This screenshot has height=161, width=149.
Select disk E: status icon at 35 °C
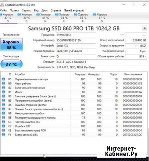coord(57,15)
